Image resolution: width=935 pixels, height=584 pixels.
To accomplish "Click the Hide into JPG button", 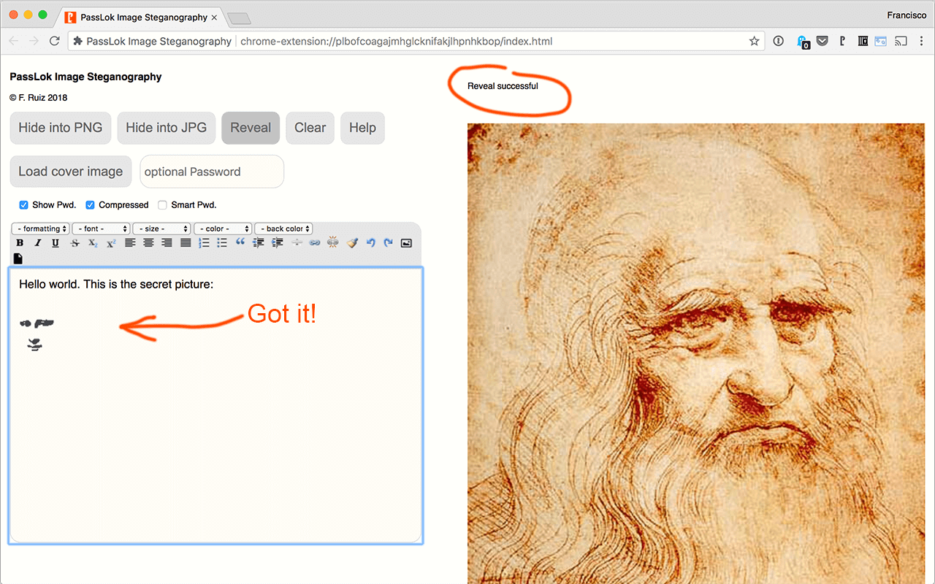I will [x=167, y=128].
